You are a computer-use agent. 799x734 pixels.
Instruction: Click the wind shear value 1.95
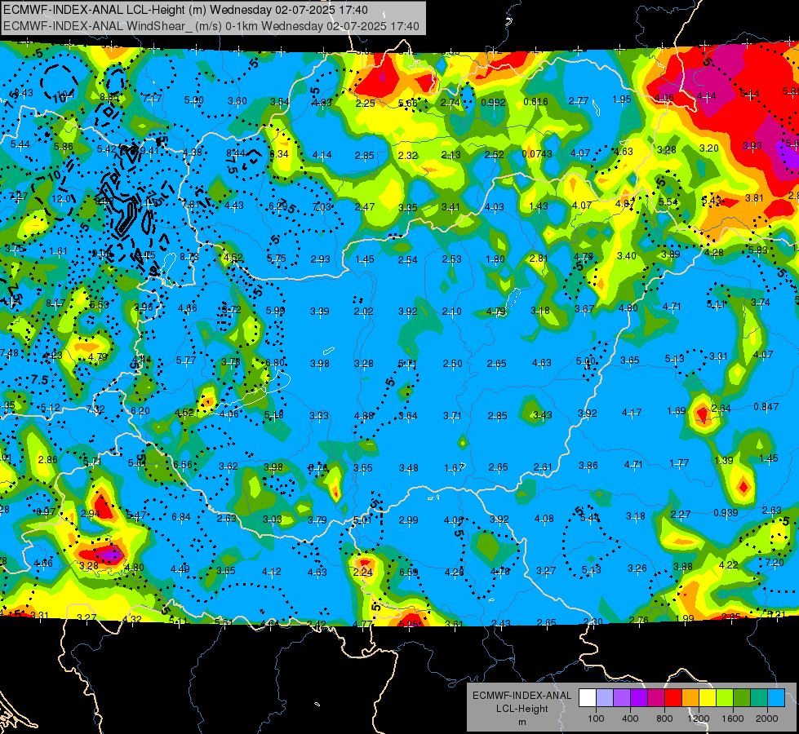coord(622,99)
